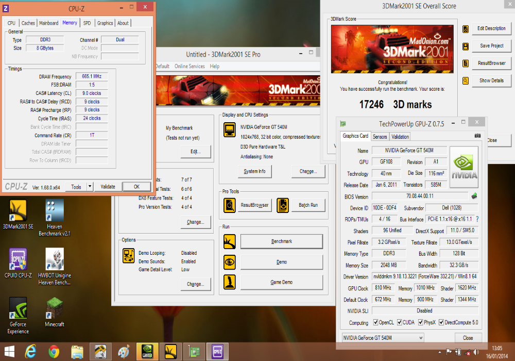Take a GPU-Z screenshot with camera icon
The height and width of the screenshot is (361, 515).
[x=477, y=136]
